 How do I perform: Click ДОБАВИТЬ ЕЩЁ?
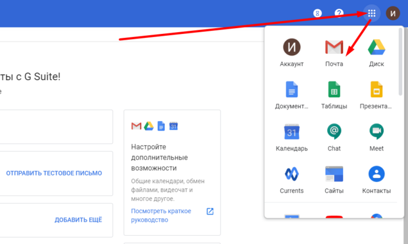[x=78, y=220]
